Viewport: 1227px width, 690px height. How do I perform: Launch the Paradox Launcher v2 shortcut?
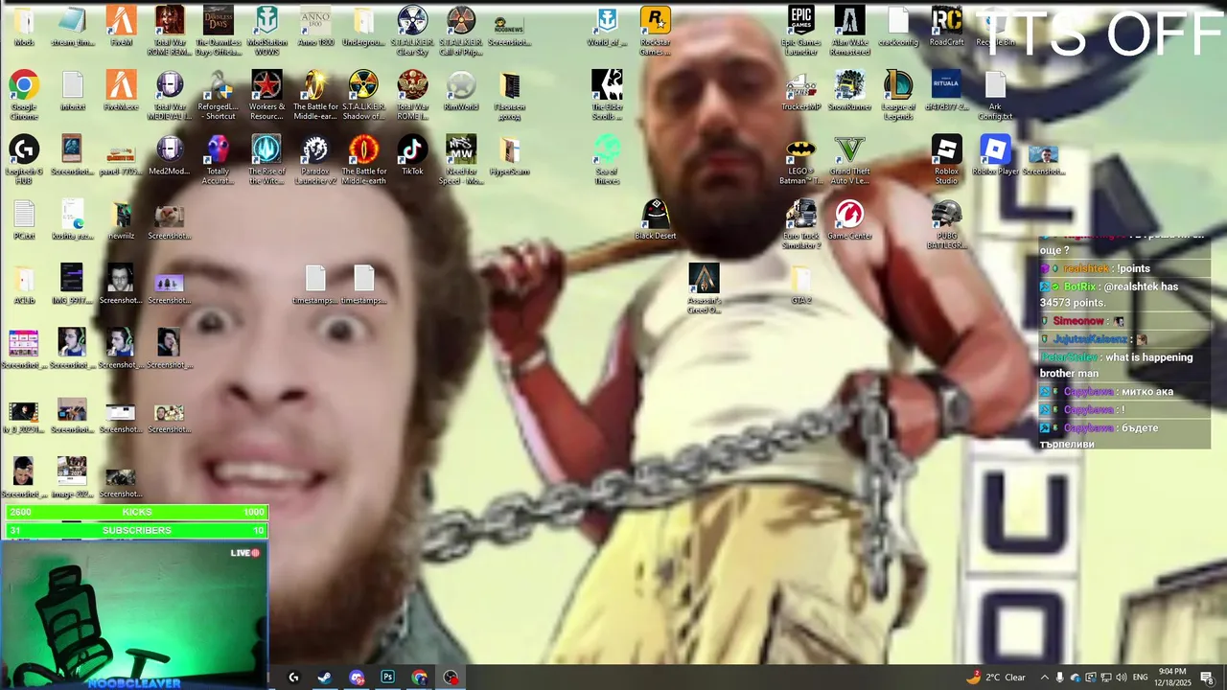[315, 160]
